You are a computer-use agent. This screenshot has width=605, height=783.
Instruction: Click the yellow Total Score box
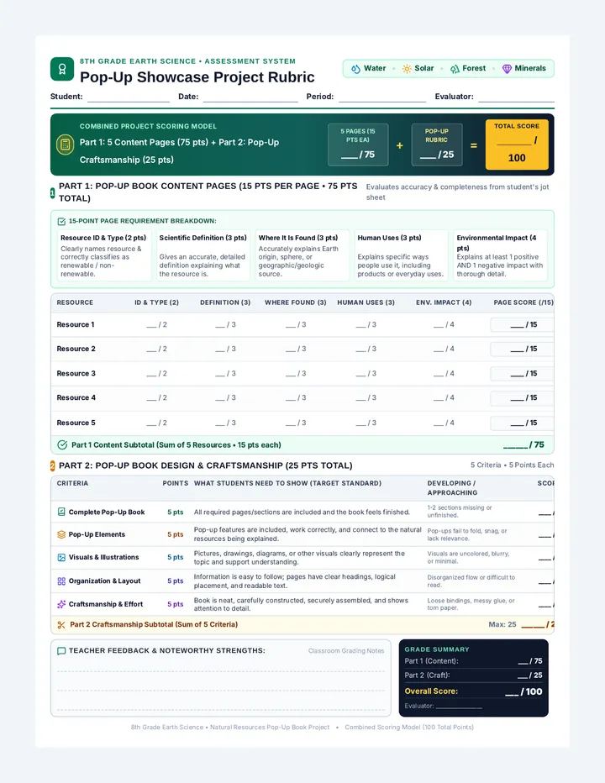(517, 145)
